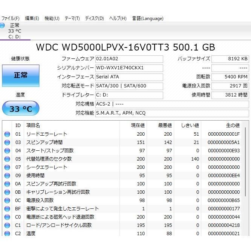Select the 温度 attribute row name
The image size is (251, 251).
click(31, 234)
